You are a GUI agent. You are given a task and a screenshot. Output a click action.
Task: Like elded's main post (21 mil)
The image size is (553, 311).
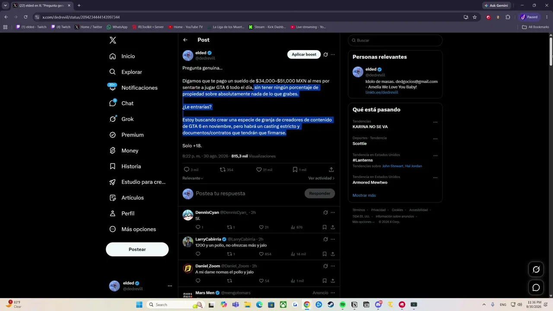259,170
